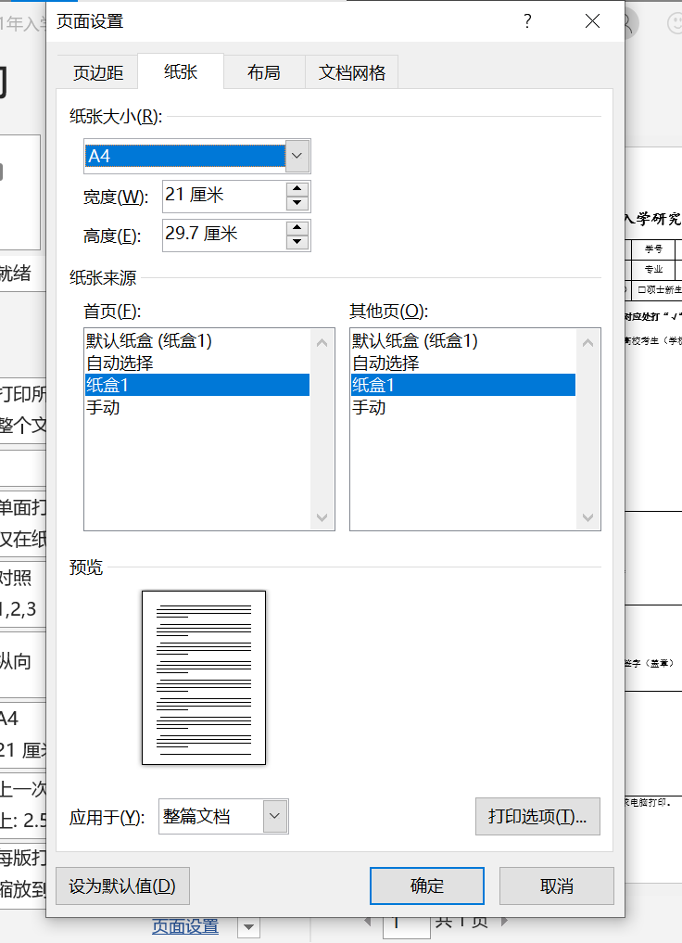This screenshot has height=943, width=682.
Task: Confirm with the 确定 button
Action: click(427, 886)
